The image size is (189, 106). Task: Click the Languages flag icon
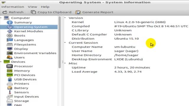point(10,40)
